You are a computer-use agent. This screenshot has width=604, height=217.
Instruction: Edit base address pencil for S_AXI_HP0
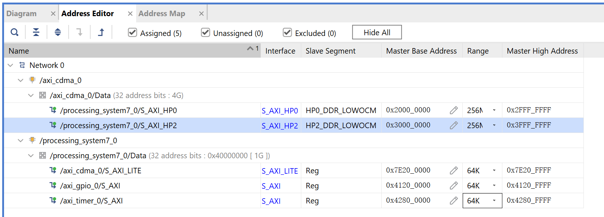point(454,110)
